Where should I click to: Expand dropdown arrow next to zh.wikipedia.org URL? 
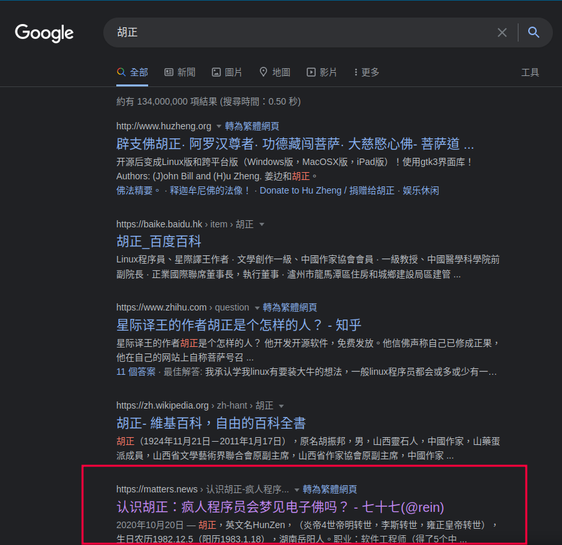pos(281,406)
